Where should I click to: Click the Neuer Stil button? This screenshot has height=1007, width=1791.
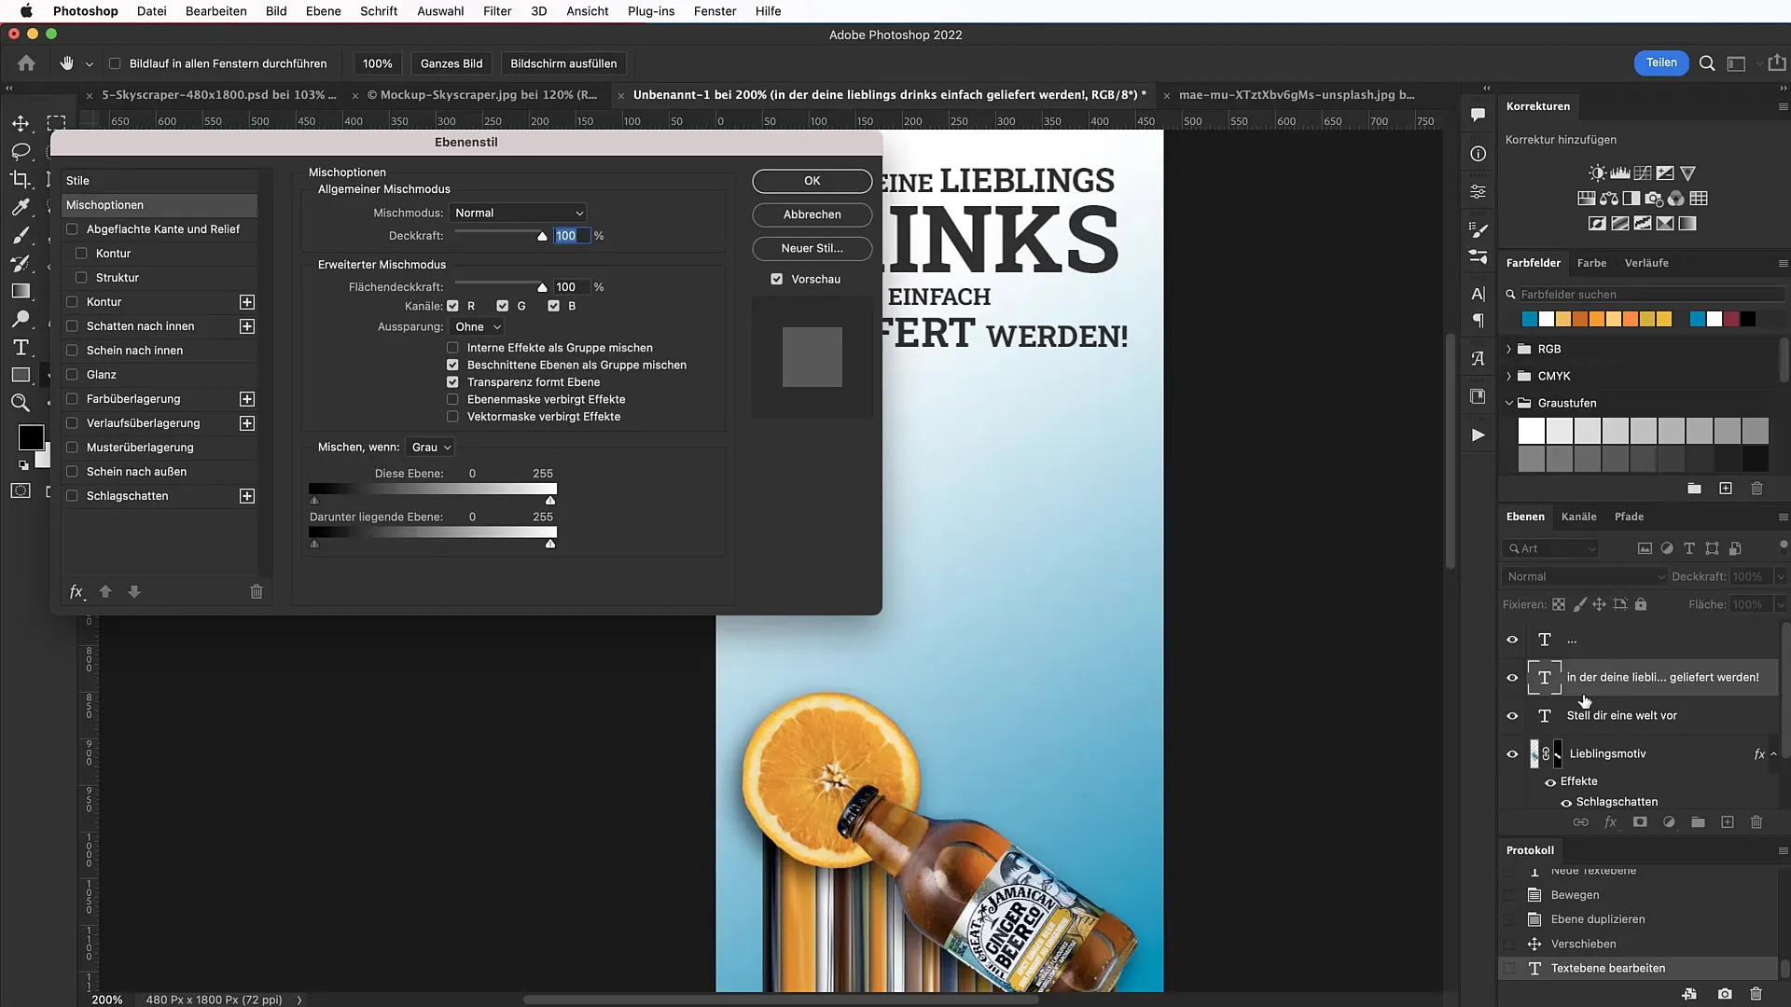point(812,247)
